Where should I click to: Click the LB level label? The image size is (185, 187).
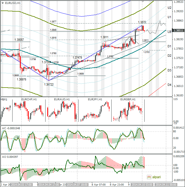(x=169, y=32)
